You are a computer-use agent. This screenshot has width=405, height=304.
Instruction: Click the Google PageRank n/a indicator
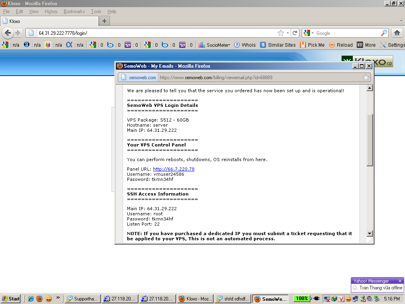[x=11, y=45]
